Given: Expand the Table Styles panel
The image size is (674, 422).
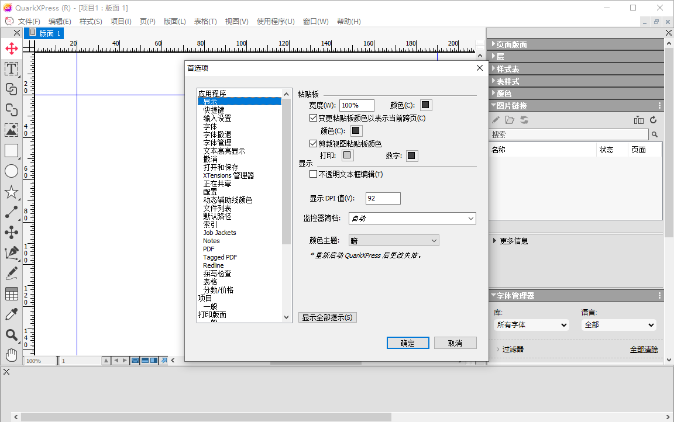Looking at the screenshot, I should tap(493, 81).
